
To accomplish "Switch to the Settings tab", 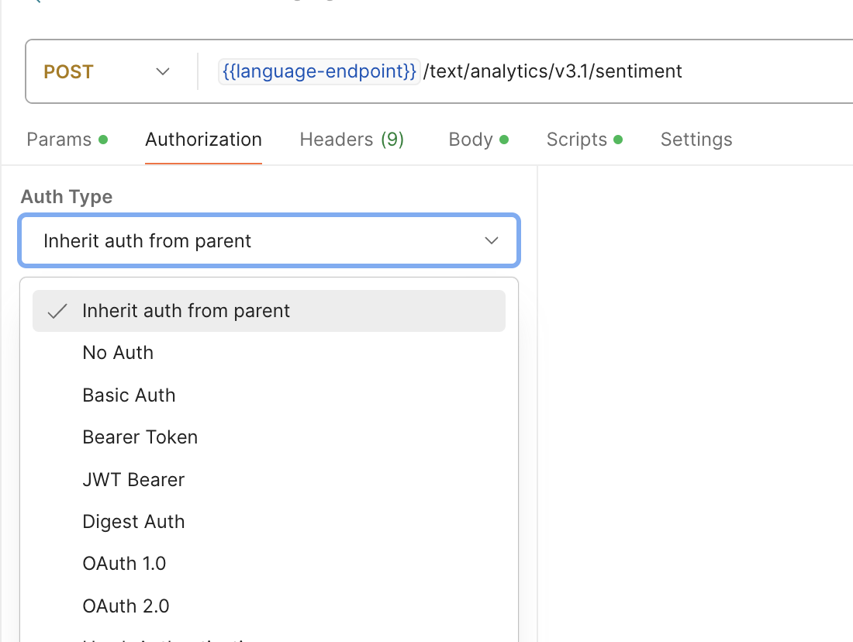I will coord(696,140).
